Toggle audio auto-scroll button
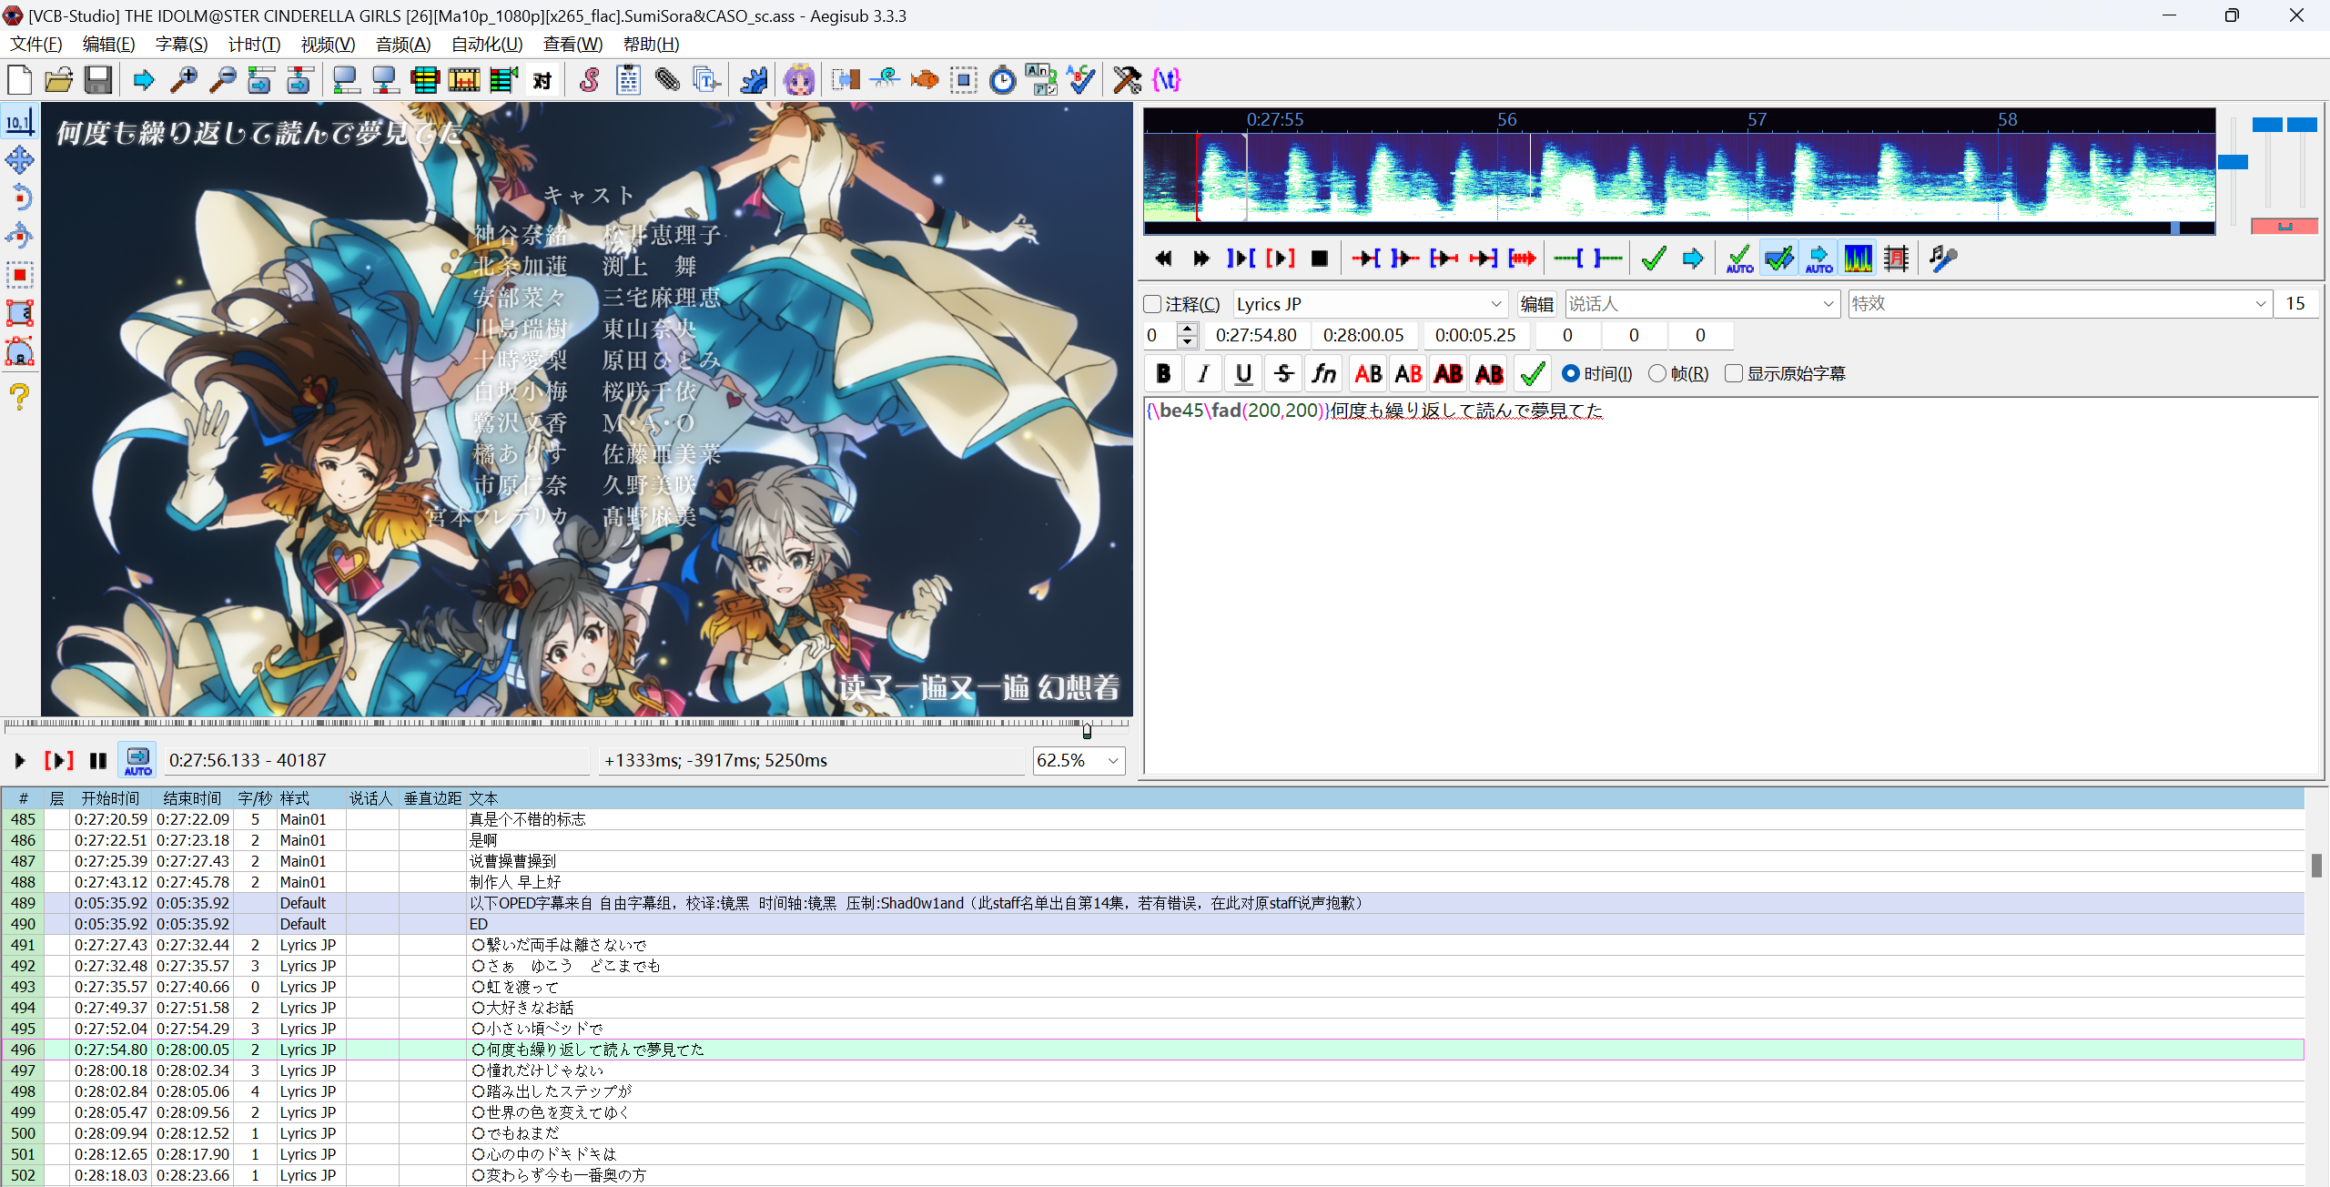 (1818, 259)
